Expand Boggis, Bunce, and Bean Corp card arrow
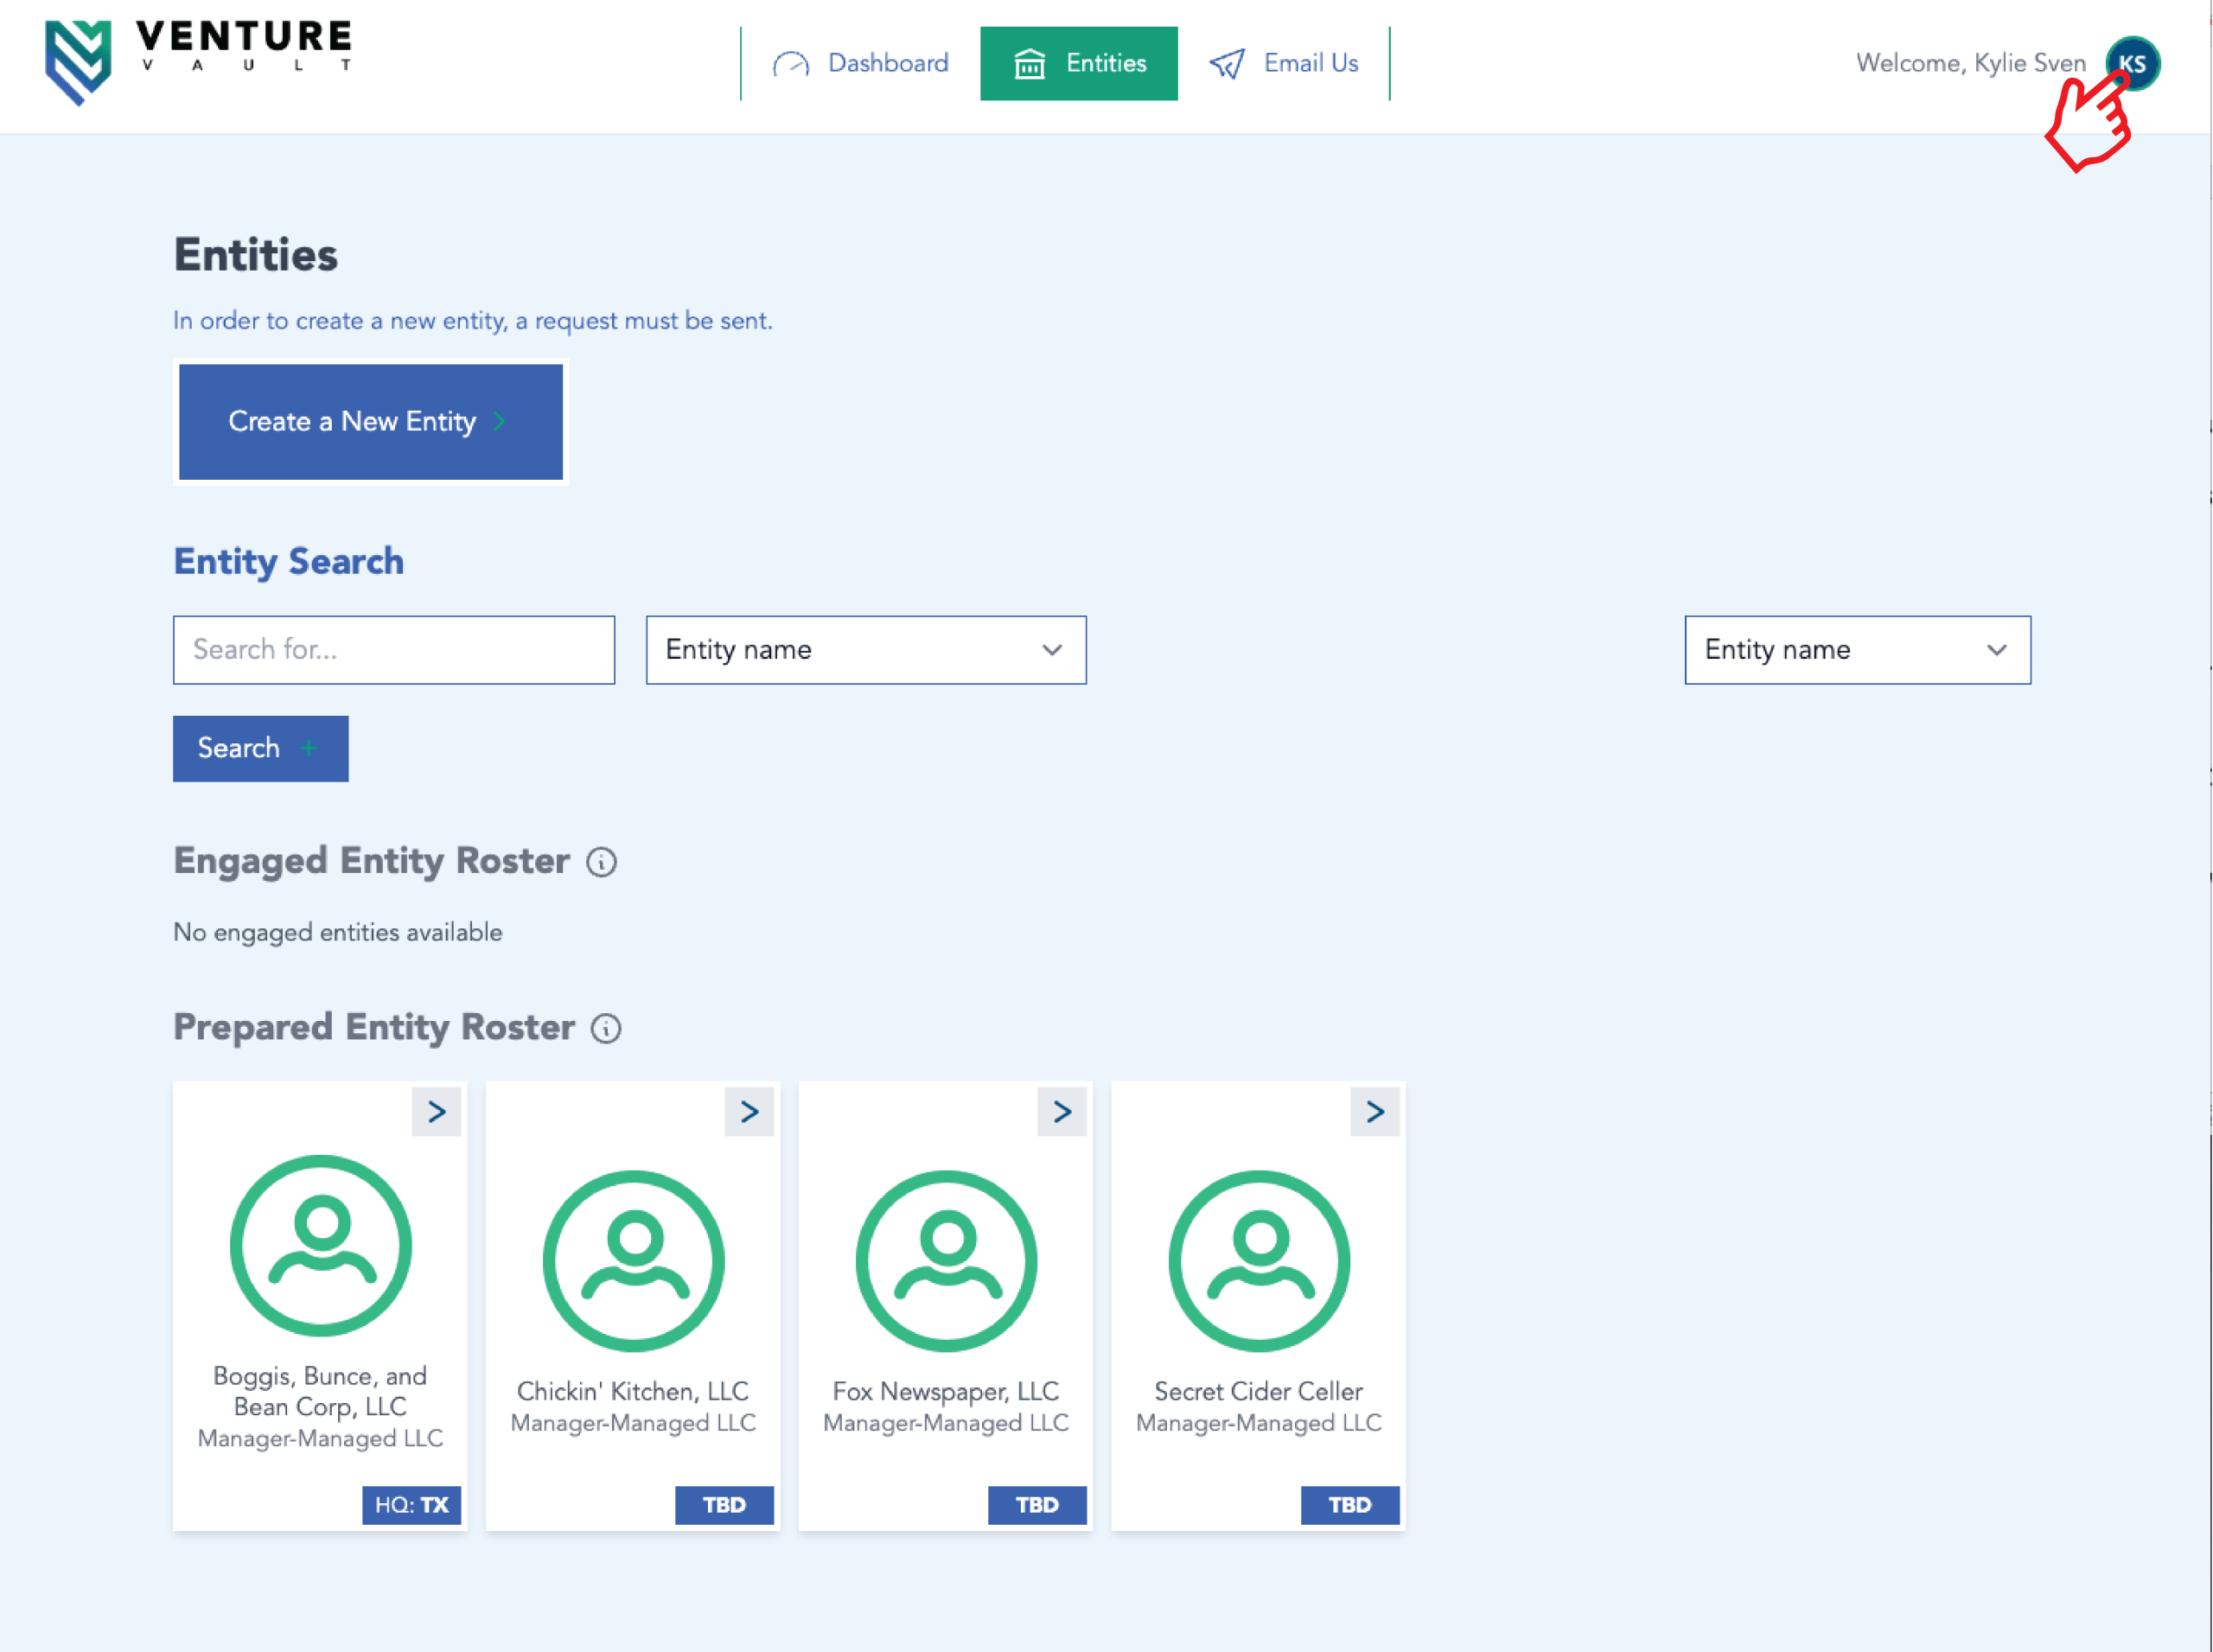The height and width of the screenshot is (1652, 2213). coord(436,1111)
